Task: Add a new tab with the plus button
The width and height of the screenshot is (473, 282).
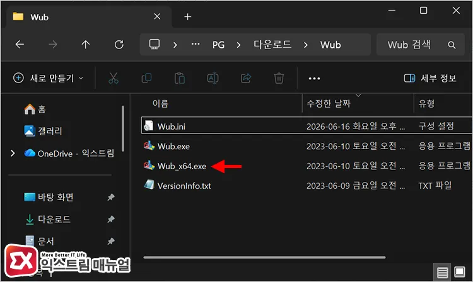Action: pyautogui.click(x=188, y=16)
